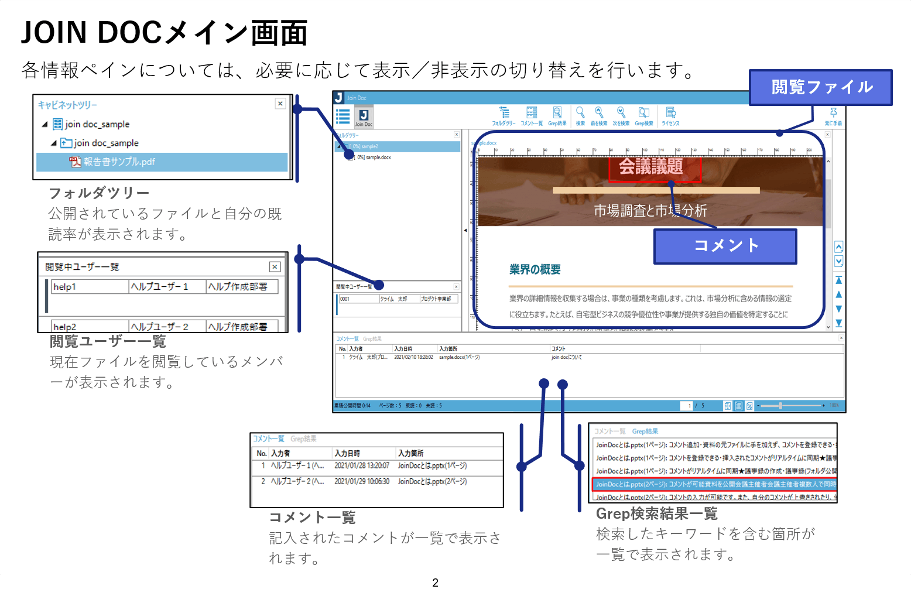Open the Grep検索 tool
This screenshot has width=911, height=596.
coord(643,114)
